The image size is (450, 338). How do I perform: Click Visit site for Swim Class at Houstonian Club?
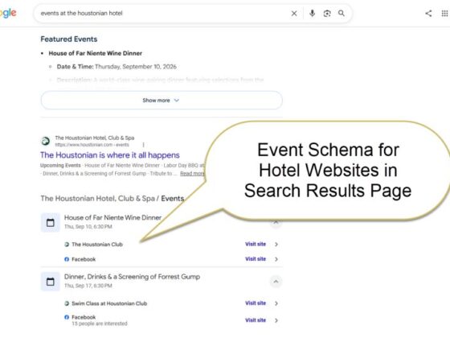coord(256,303)
